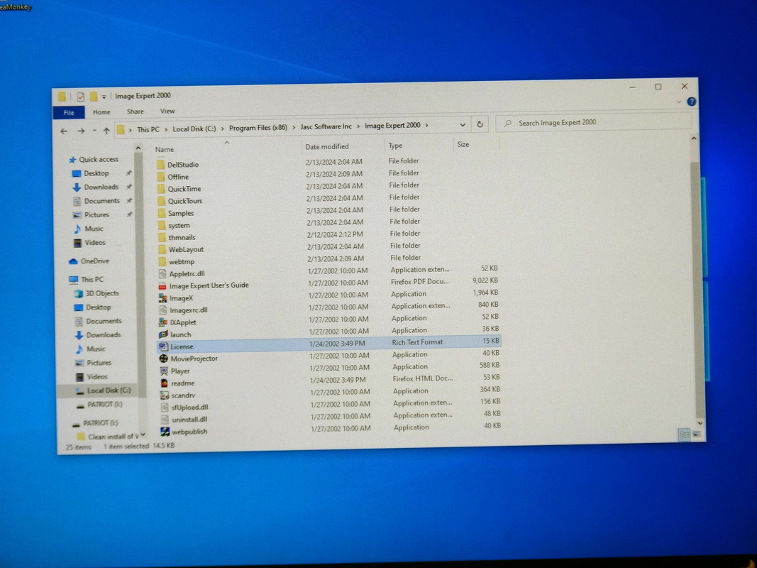Expand breadcrumb arrow after Jasc Software Inc

coord(358,126)
